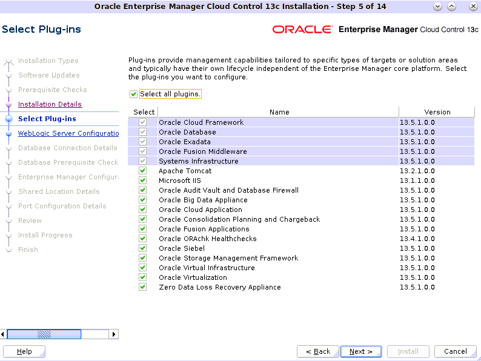Screen dimensions: 481x361
Task: Click the WebLogic Server step bullet icon
Action: [x=9, y=133]
